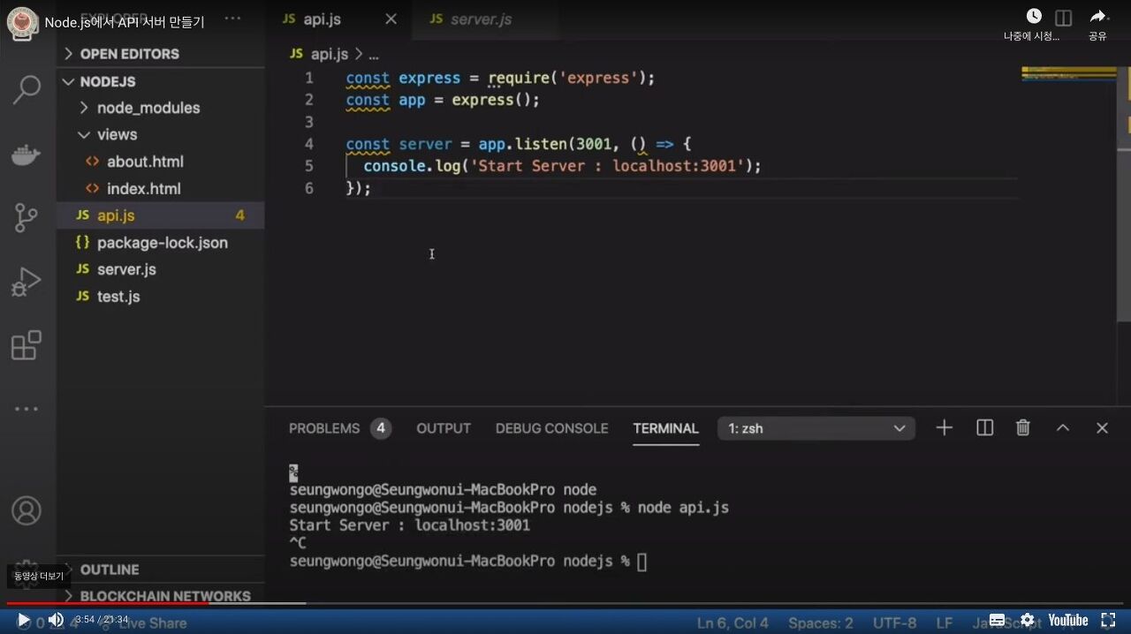Open the Source Control view
Screen dimensions: 1131x634
click(x=27, y=217)
